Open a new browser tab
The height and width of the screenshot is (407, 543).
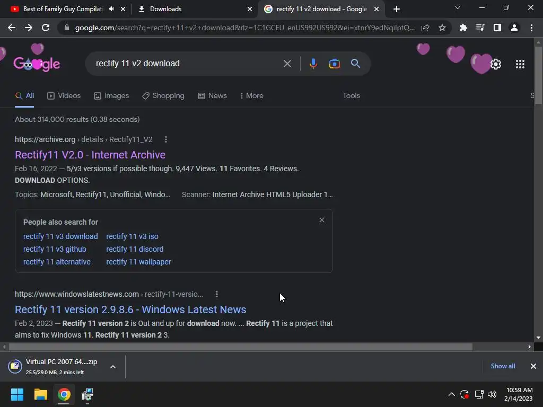click(397, 9)
